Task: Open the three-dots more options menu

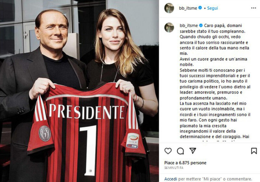Action: tap(253, 8)
